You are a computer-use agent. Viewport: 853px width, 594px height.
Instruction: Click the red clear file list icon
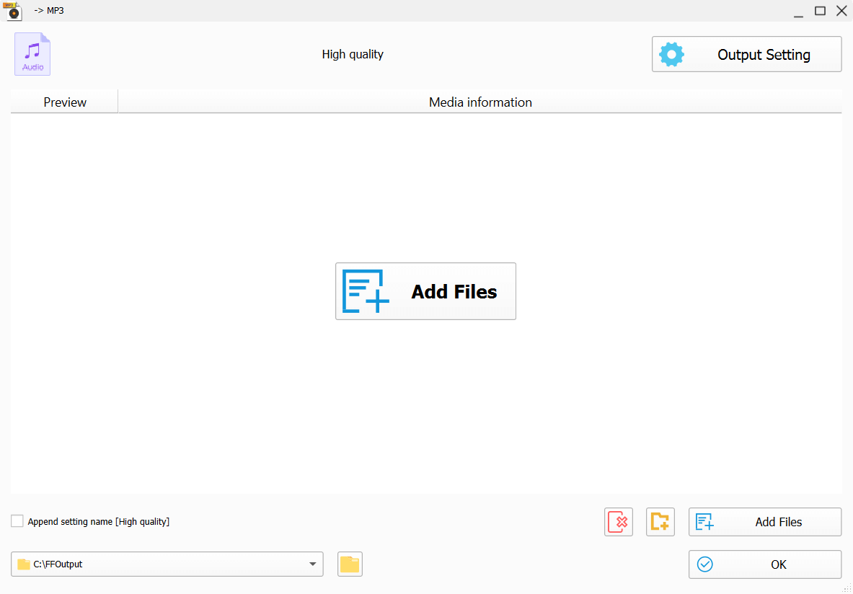[618, 521]
